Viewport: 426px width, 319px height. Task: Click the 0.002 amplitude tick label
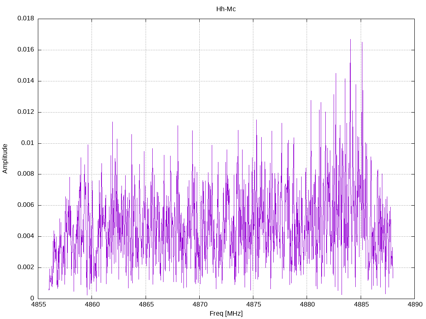[25, 267]
